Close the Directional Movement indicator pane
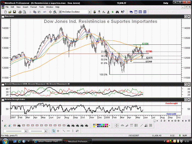192x144 pixels. (189, 84)
